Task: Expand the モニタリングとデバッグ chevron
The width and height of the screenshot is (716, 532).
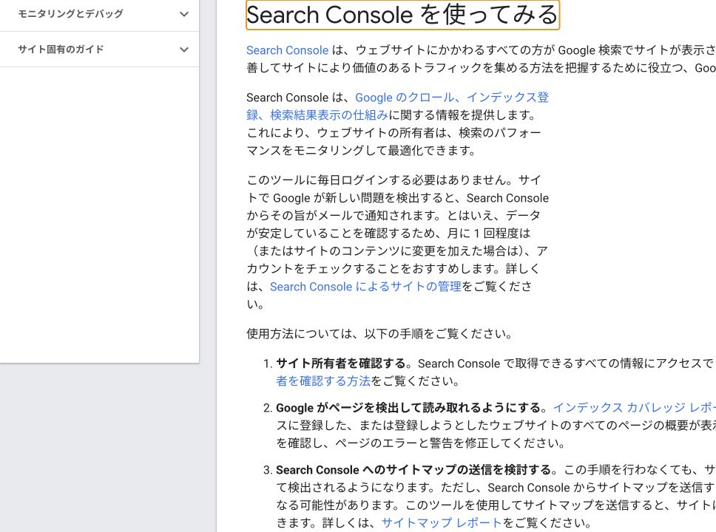Action: point(184,14)
